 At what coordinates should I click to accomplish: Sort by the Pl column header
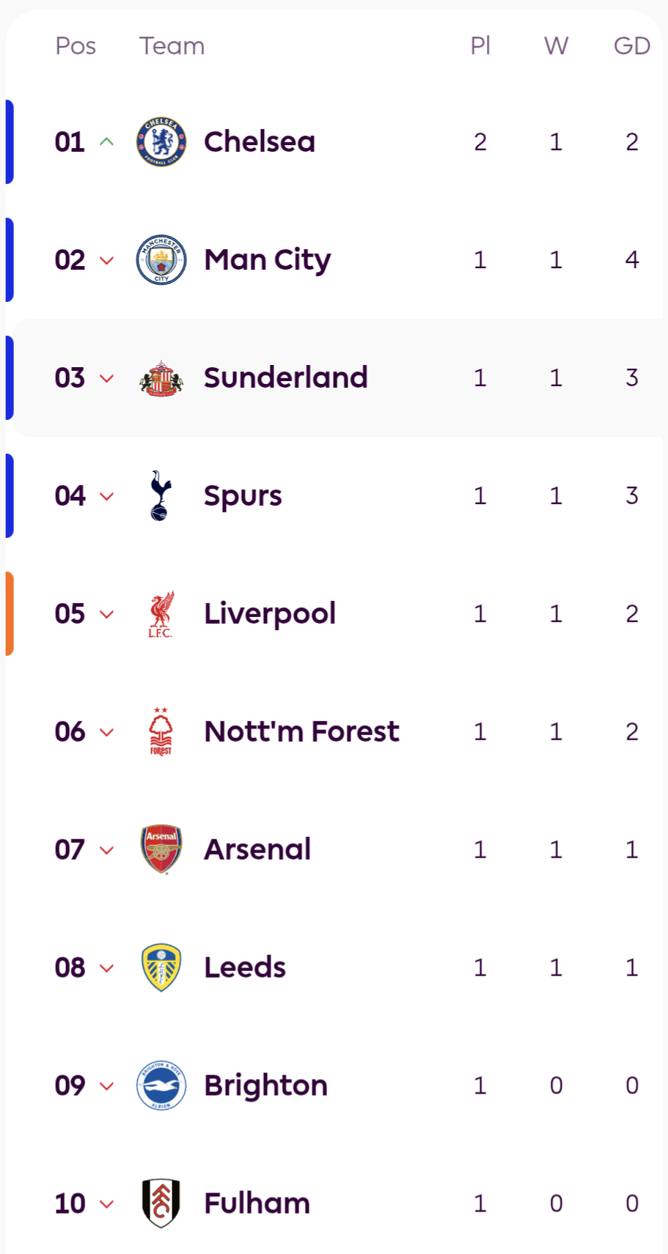point(480,45)
